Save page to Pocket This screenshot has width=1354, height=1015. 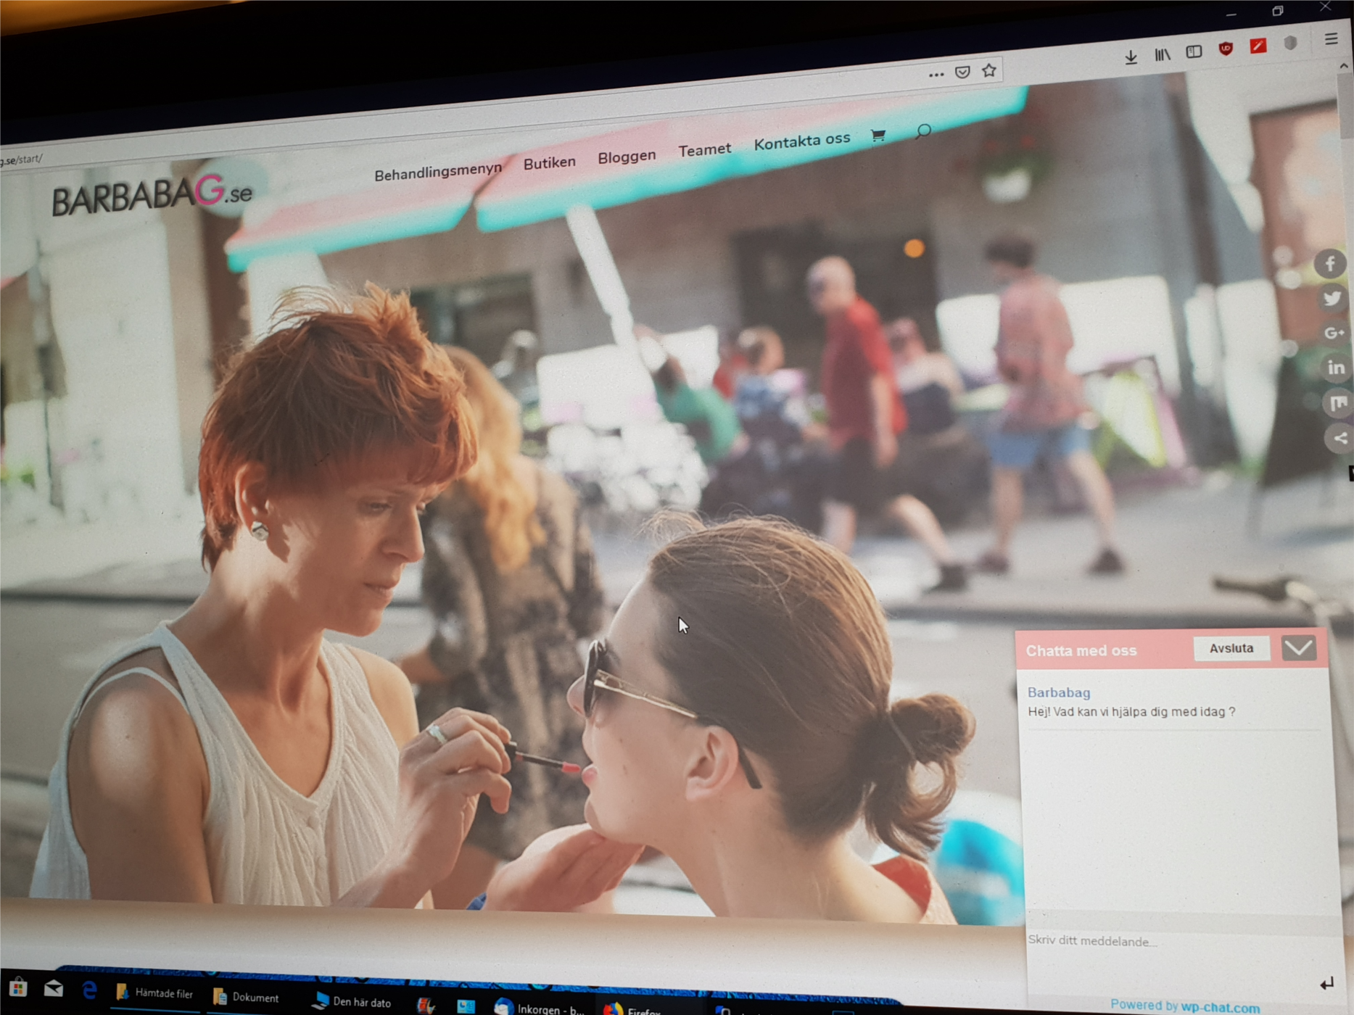(x=962, y=72)
